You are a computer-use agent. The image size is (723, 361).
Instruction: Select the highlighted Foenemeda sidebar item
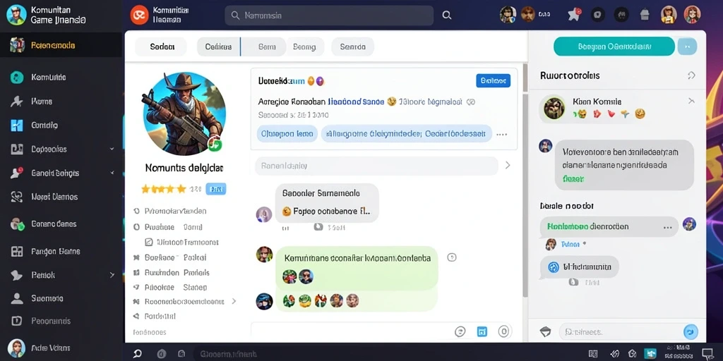61,45
